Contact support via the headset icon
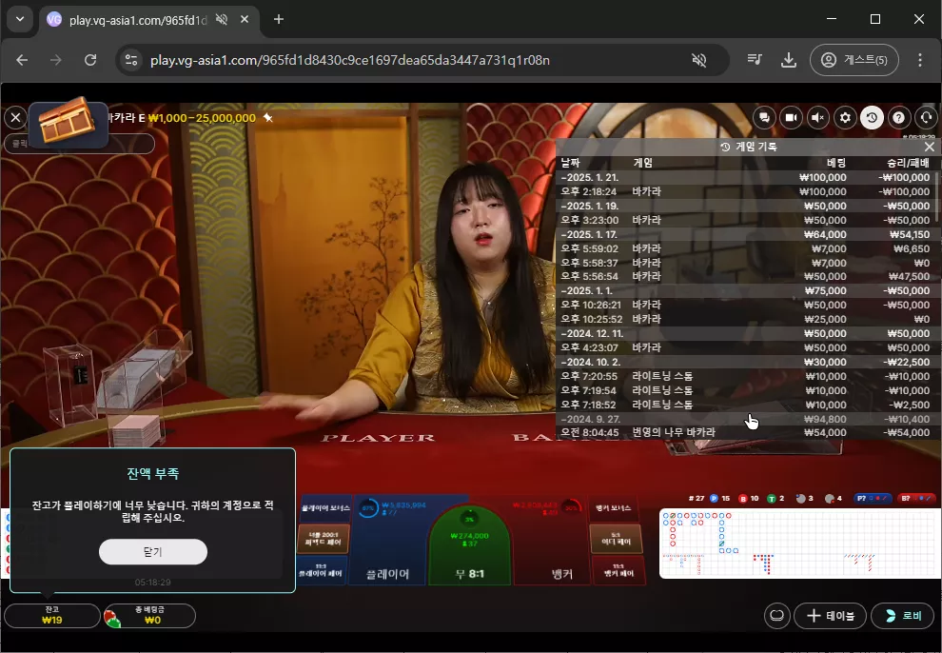 click(x=926, y=118)
